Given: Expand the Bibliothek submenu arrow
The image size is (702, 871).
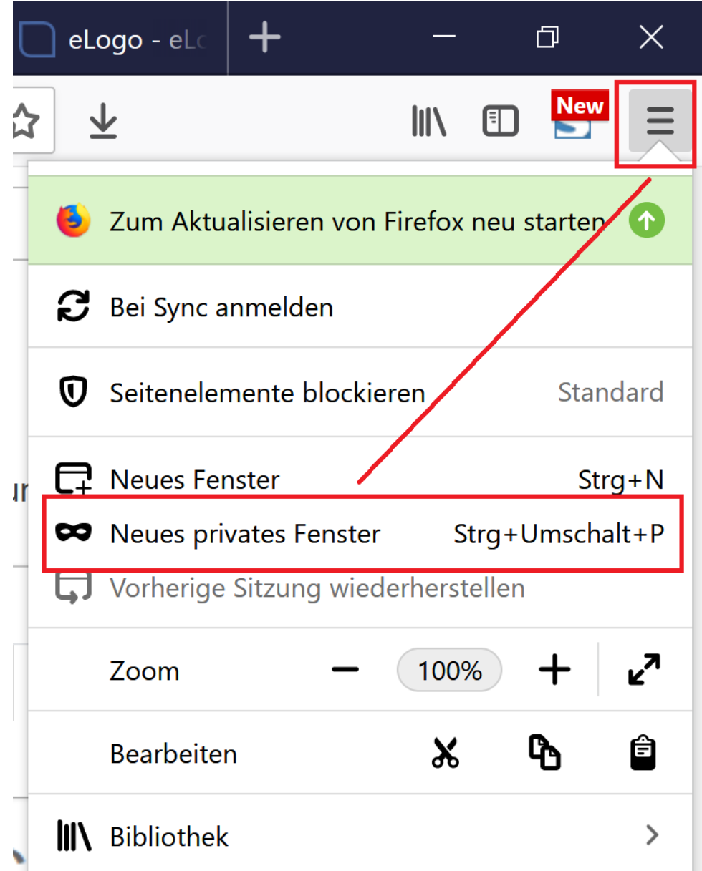Looking at the screenshot, I should 651,834.
